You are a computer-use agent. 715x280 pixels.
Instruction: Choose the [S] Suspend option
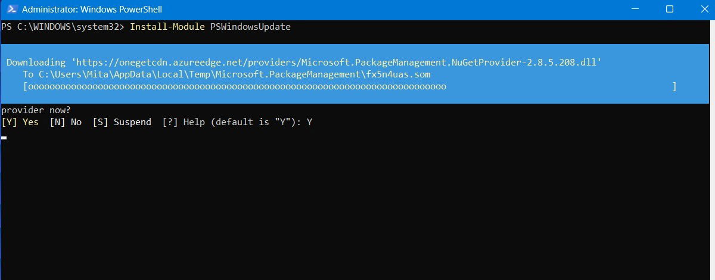pos(122,122)
